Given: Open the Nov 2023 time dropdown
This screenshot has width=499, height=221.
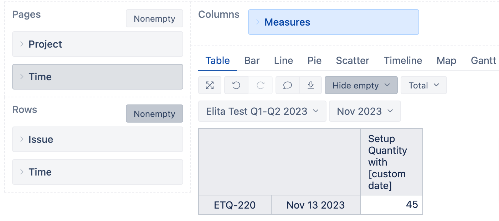Looking at the screenshot, I should (x=365, y=111).
